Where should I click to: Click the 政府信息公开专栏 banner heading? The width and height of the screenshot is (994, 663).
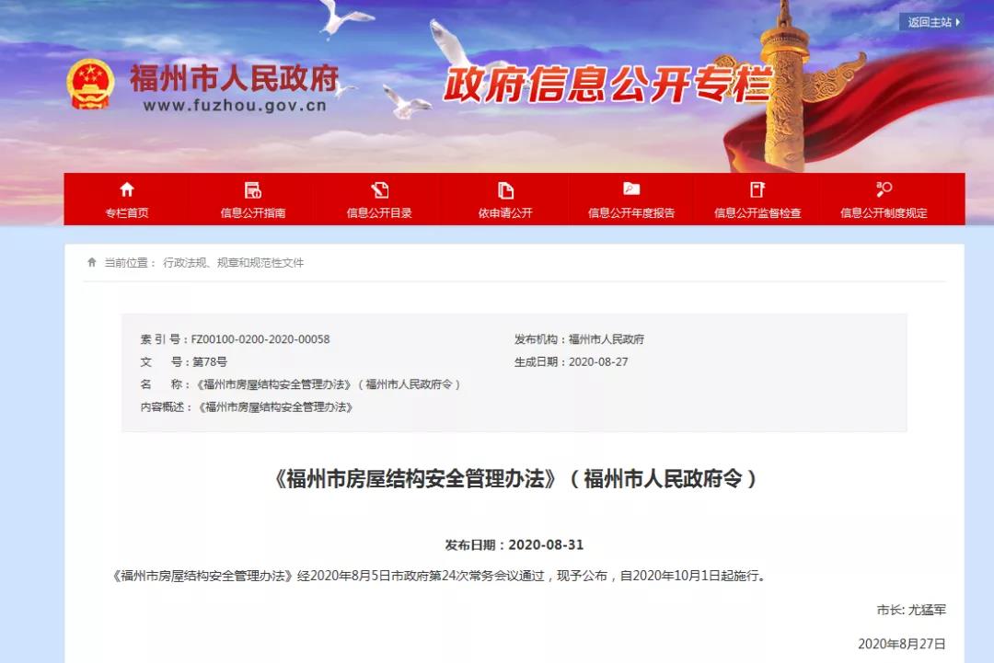607,86
